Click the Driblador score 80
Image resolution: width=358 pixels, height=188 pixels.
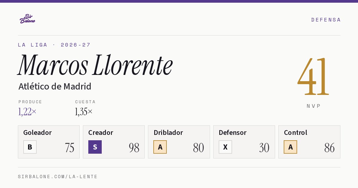[199, 148]
